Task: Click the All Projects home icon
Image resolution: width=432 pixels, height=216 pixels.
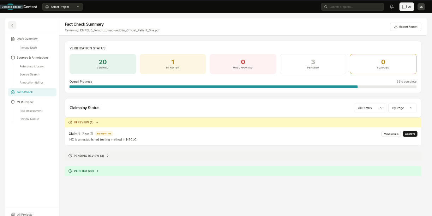Action: tap(13, 214)
